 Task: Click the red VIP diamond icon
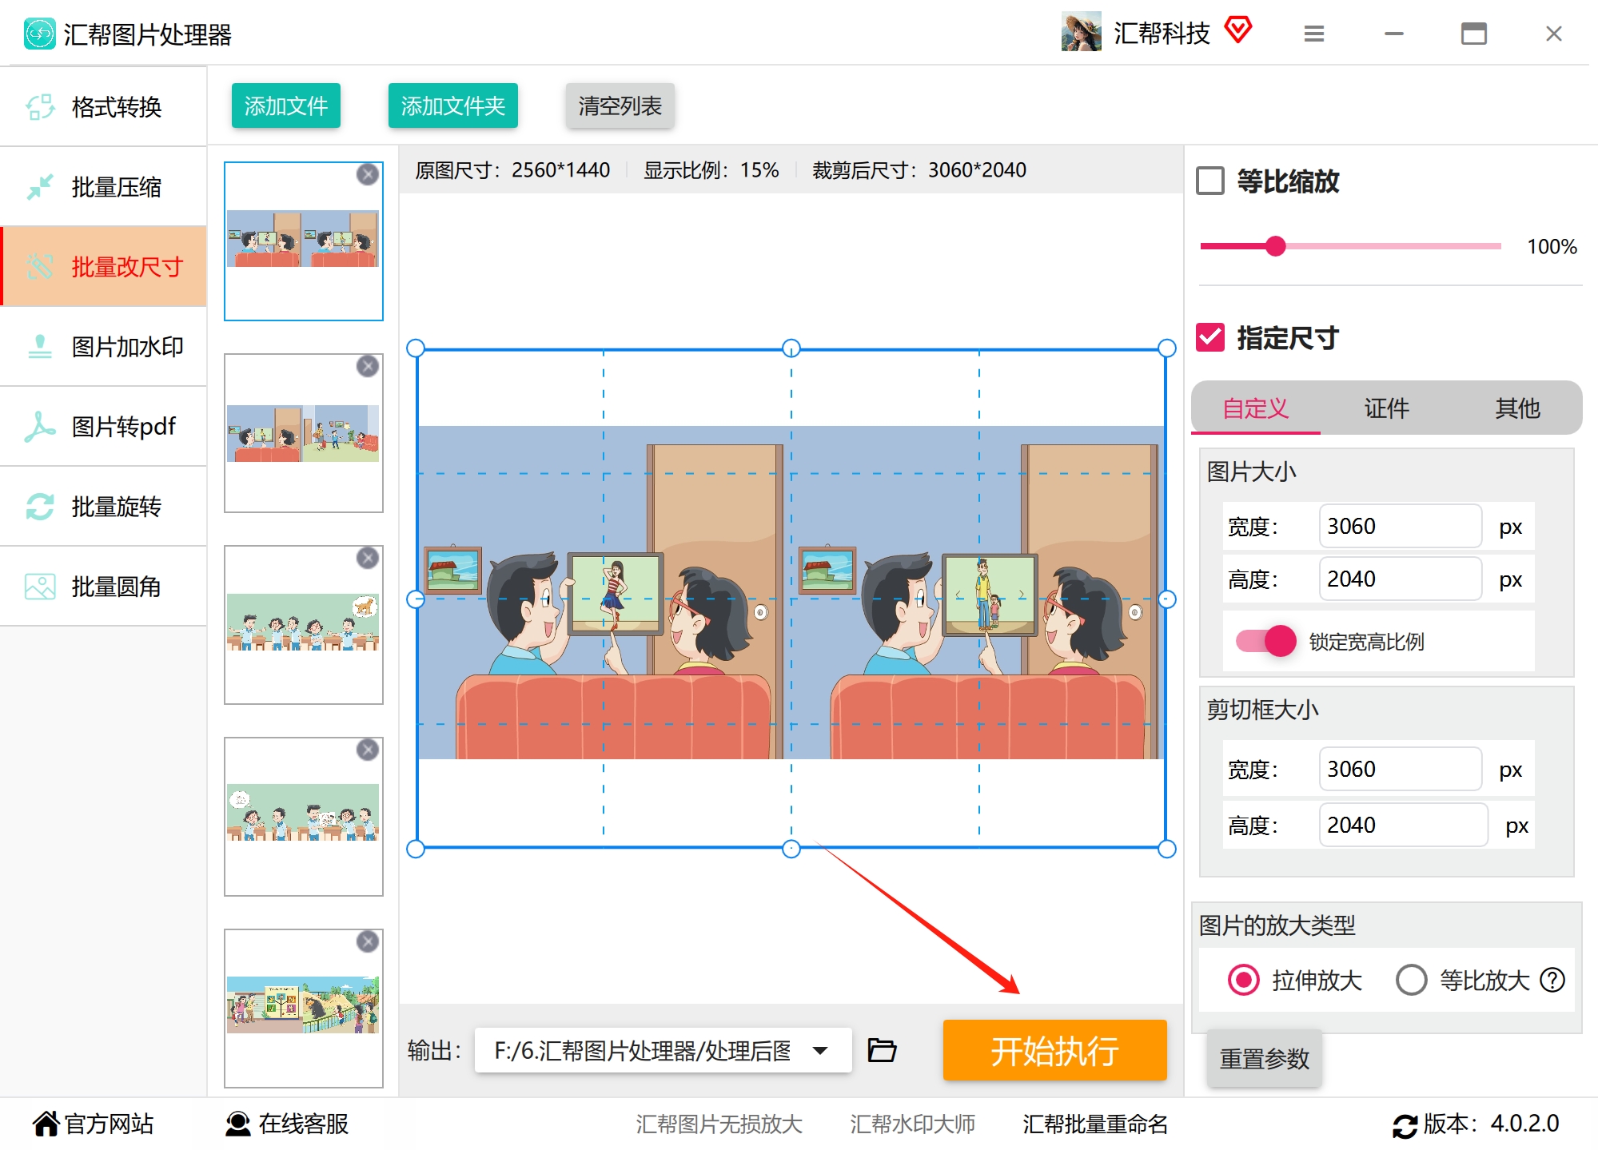tap(1238, 30)
